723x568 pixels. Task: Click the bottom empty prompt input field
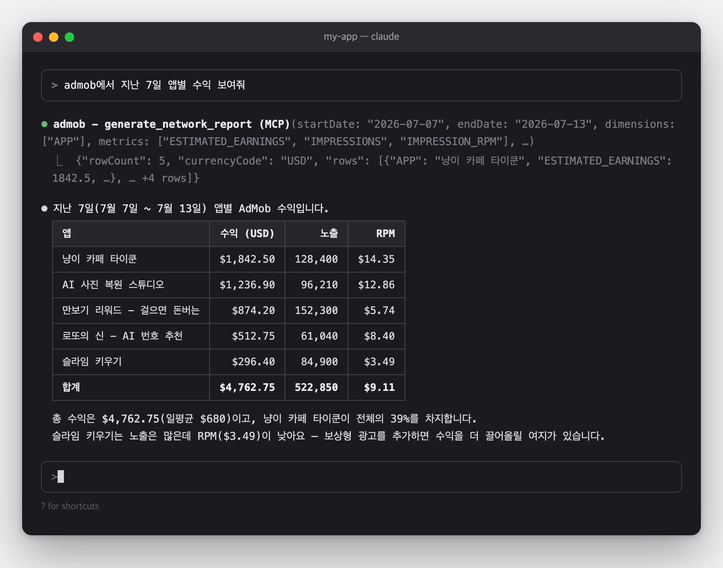pyautogui.click(x=361, y=477)
